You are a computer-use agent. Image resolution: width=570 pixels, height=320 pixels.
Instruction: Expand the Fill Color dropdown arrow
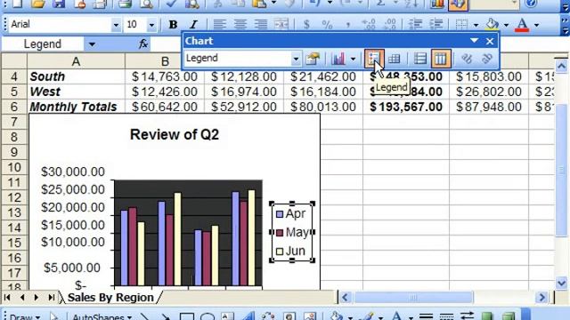(506, 25)
